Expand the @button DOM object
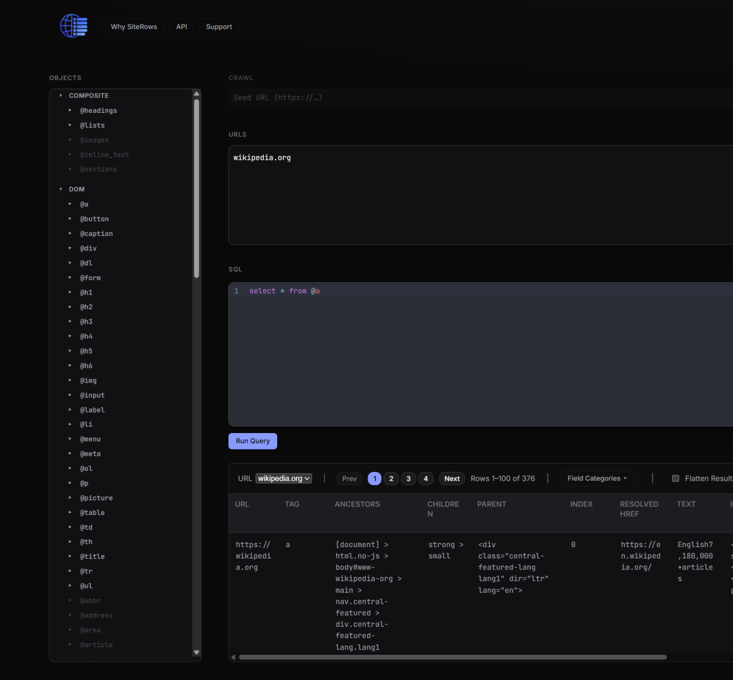The width and height of the screenshot is (733, 680). pos(70,219)
